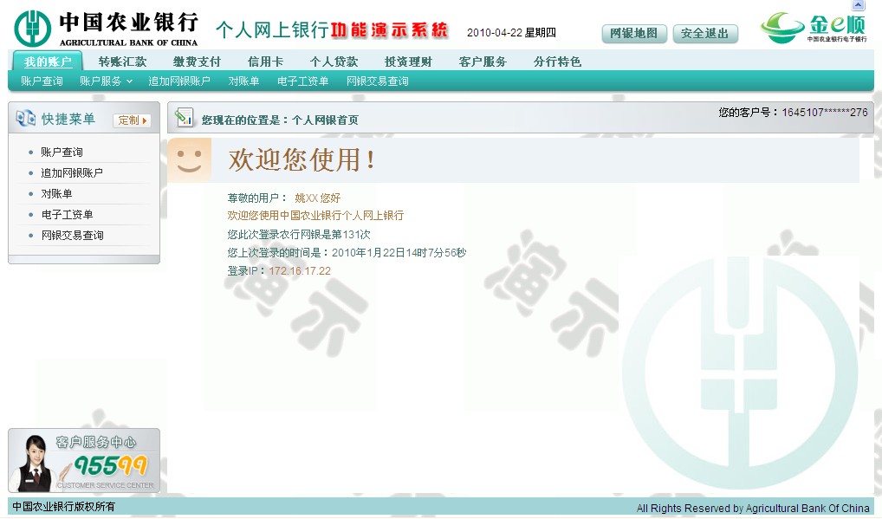Screen dimensions: 882x519
Task: Click the 个人网银首页 location text
Action: point(325,120)
